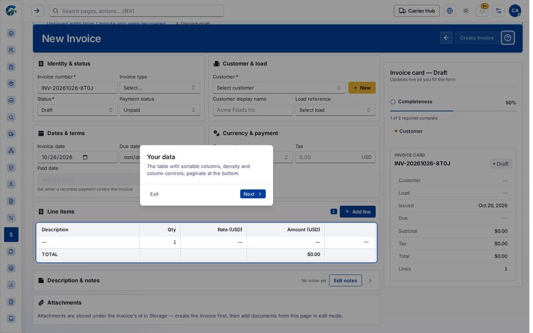Open the Invoice type dropdown
The height and width of the screenshot is (333, 533).
point(159,88)
